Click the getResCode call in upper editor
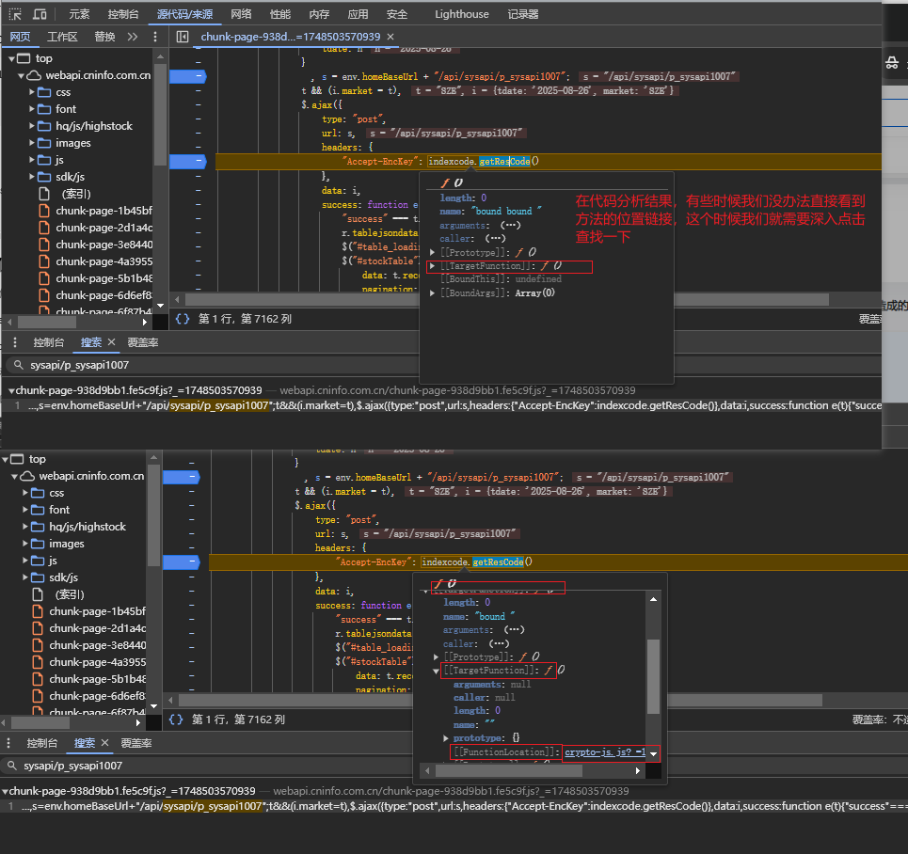 (x=504, y=162)
